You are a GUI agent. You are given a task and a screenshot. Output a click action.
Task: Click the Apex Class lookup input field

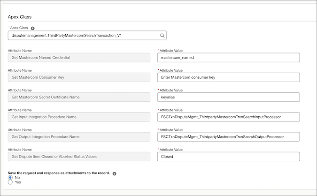tap(87, 36)
